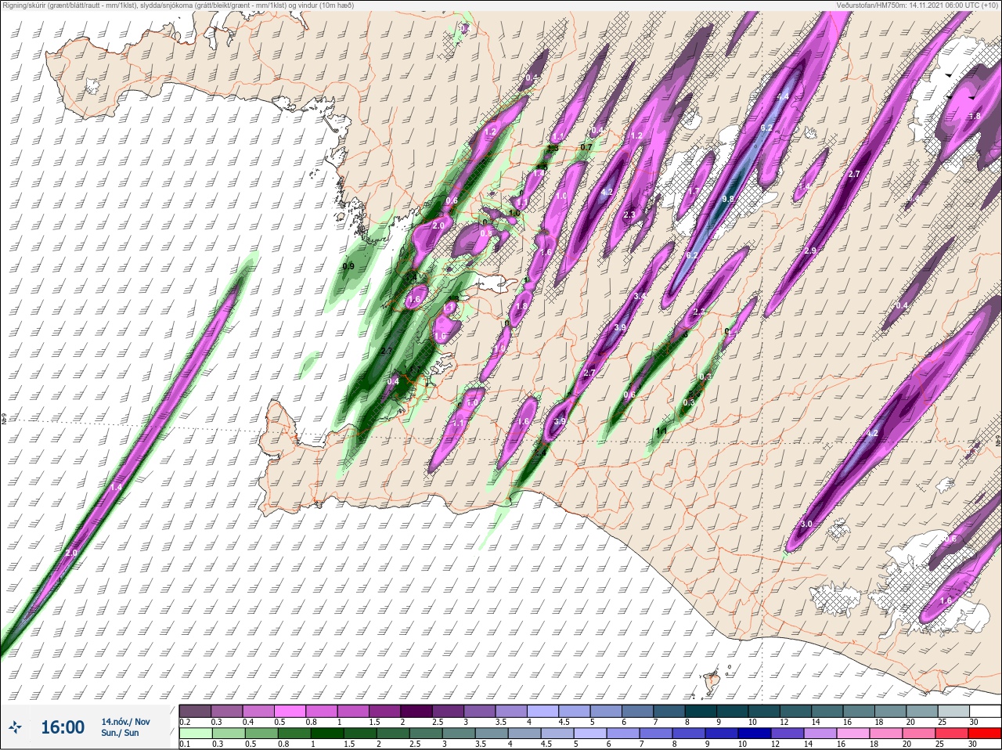1002x750 pixels.
Task: Select upper legend swatch between 25 and 30
Action: pos(953,711)
